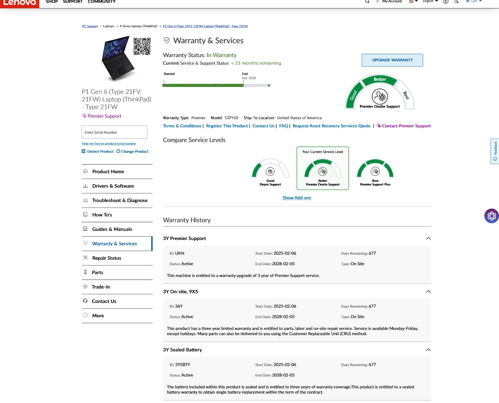Click Register This Product link
This screenshot has height=403, width=499.
(x=227, y=126)
